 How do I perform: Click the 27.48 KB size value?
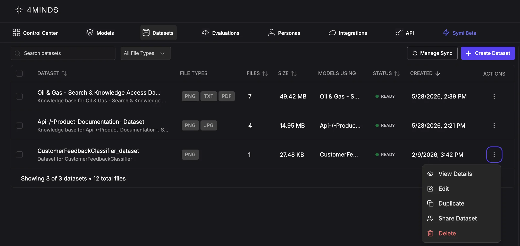point(292,155)
